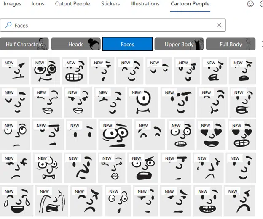This screenshot has height=219, width=263.
Task: Click the magnifier search icon
Action: point(8,25)
